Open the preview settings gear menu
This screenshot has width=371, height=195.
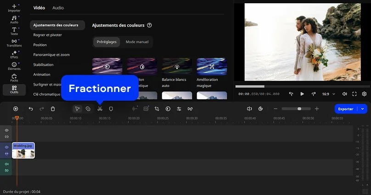click(364, 94)
